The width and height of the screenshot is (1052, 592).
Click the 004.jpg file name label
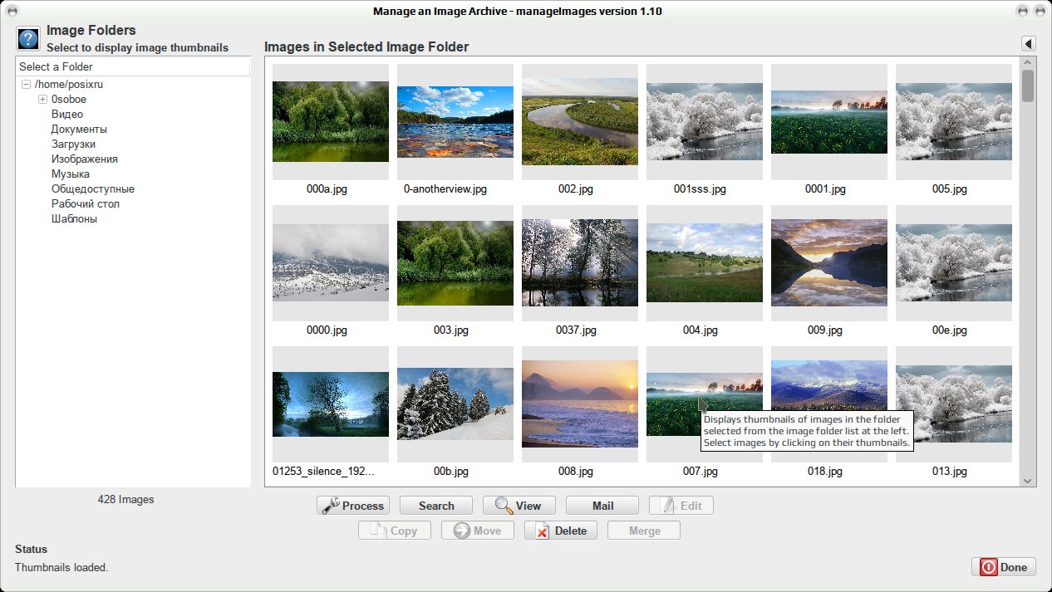tap(700, 330)
